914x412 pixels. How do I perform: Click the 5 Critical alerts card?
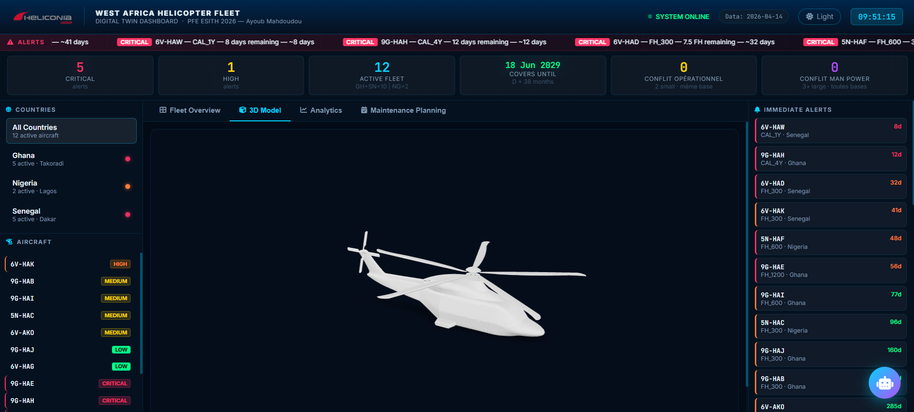point(80,75)
